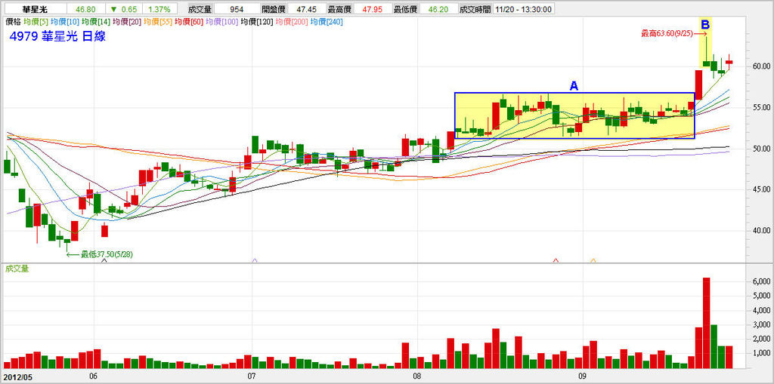The image size is (774, 384).
Task: Select the 成交量 volume panel label
Action: point(17,269)
